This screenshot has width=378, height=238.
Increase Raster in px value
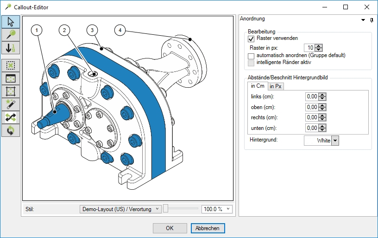tap(319, 46)
